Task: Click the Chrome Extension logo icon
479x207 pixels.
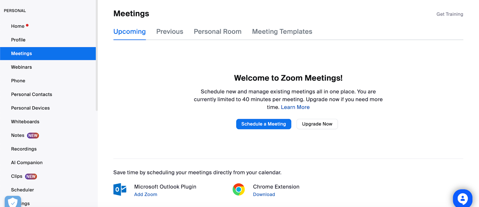Action: click(239, 189)
